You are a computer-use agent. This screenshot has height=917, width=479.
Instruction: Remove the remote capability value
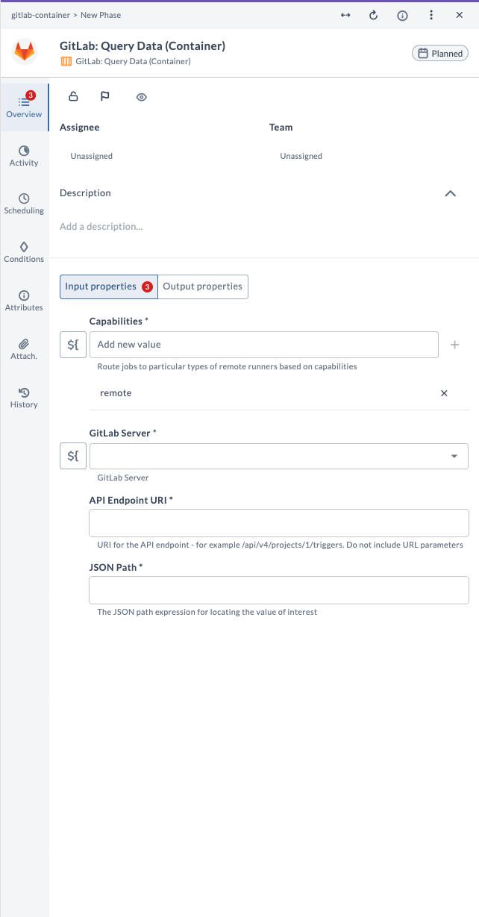click(445, 393)
